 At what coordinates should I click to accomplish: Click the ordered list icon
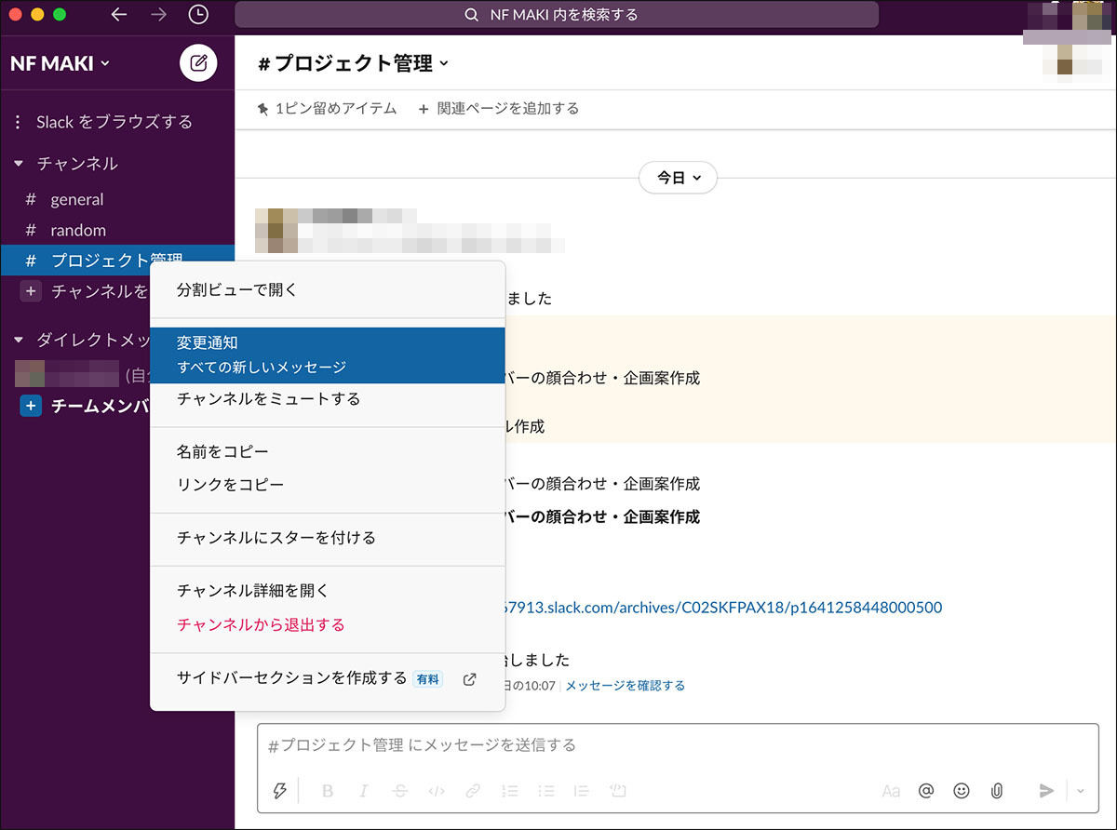tap(510, 791)
